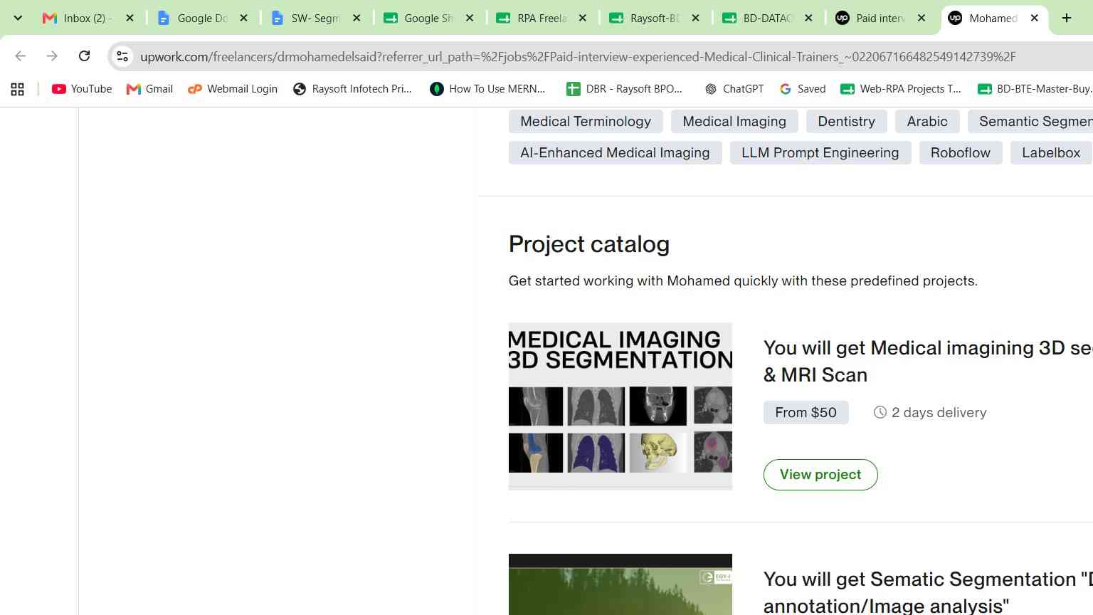This screenshot has height=615, width=1093.
Task: Expand the tab search dropdown arrow
Action: 18,19
